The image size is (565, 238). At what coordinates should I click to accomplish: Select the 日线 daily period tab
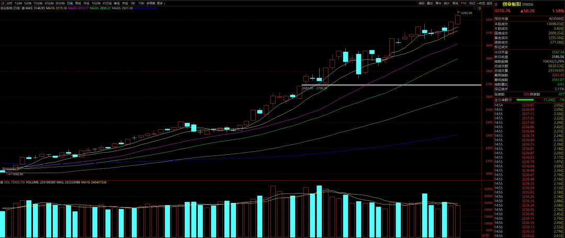70,3
